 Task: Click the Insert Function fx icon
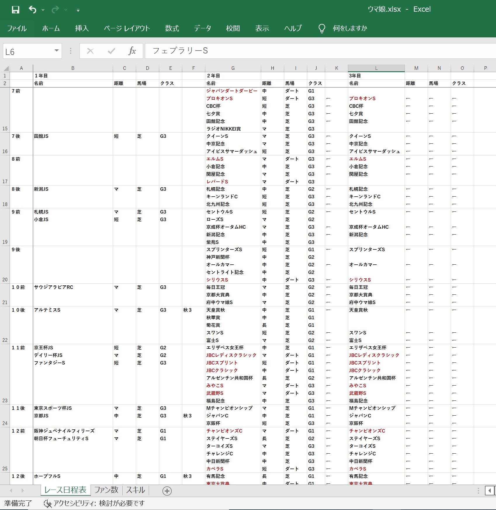(x=132, y=51)
